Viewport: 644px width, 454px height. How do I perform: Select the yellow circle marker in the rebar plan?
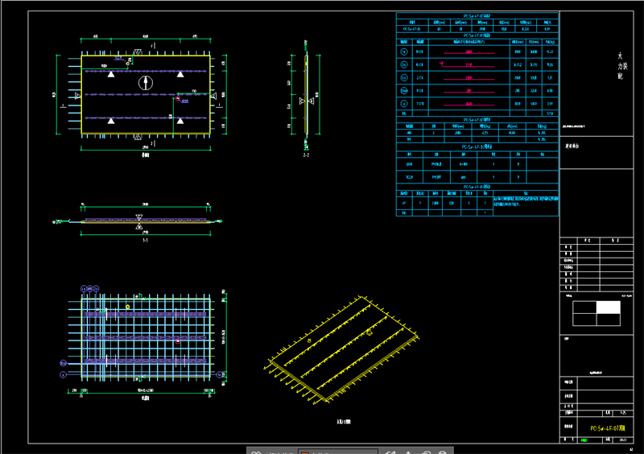tap(128, 307)
